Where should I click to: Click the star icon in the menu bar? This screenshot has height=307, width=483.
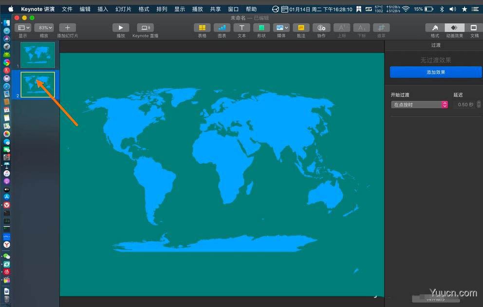464,9
